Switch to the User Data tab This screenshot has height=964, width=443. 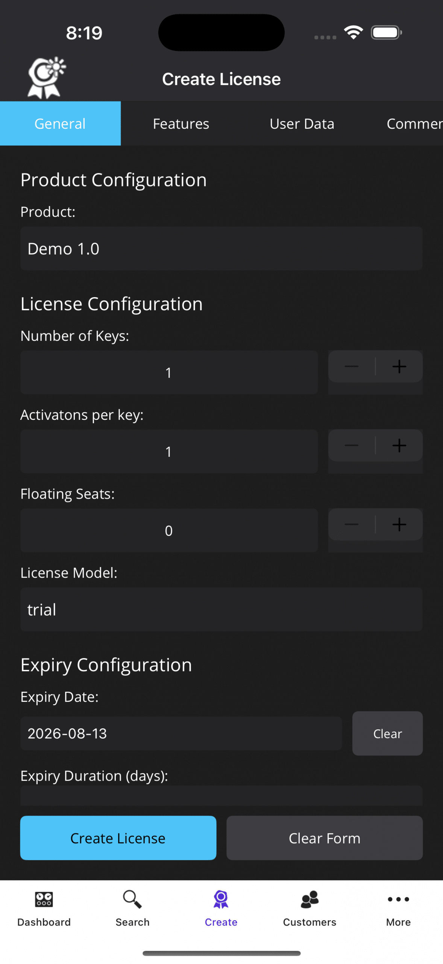tap(302, 124)
